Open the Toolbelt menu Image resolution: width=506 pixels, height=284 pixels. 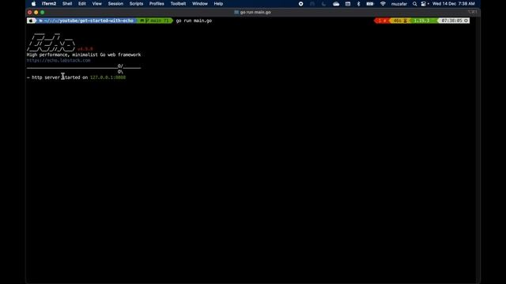point(178,4)
